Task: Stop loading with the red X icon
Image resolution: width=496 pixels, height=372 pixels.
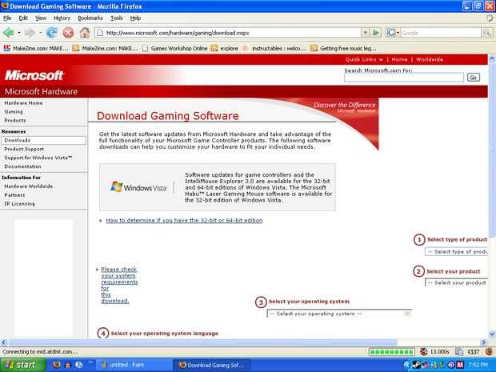Action: coord(68,32)
